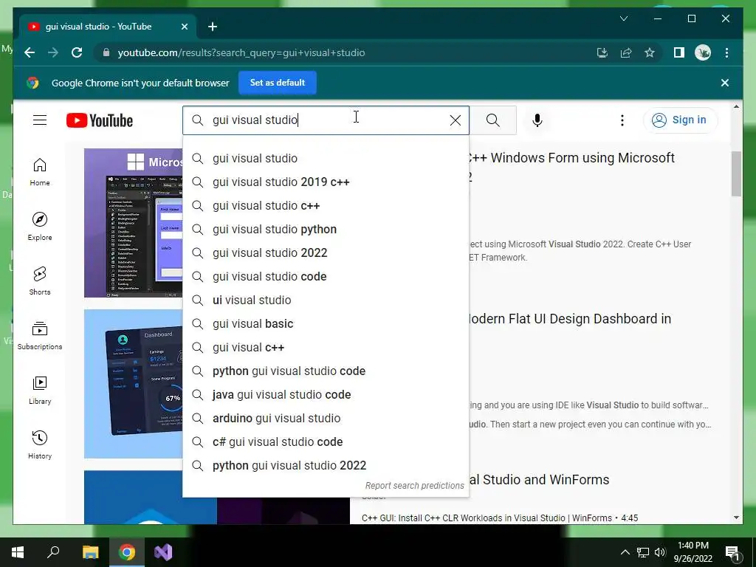This screenshot has width=756, height=567.
Task: Open Library in the sidebar
Action: point(40,390)
